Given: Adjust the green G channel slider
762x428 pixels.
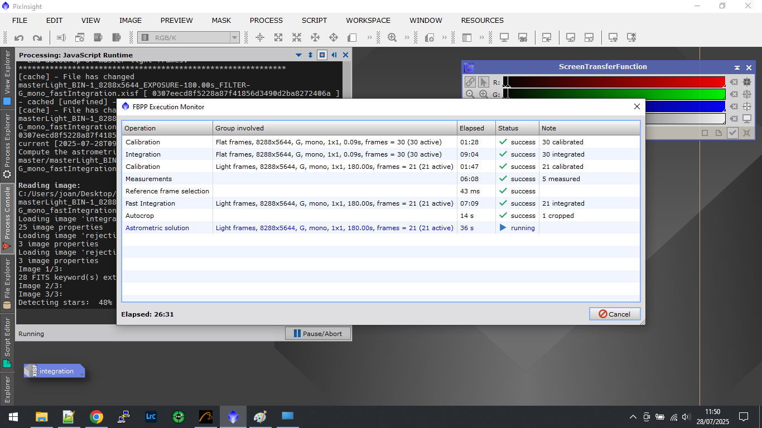Looking at the screenshot, I should coord(614,94).
